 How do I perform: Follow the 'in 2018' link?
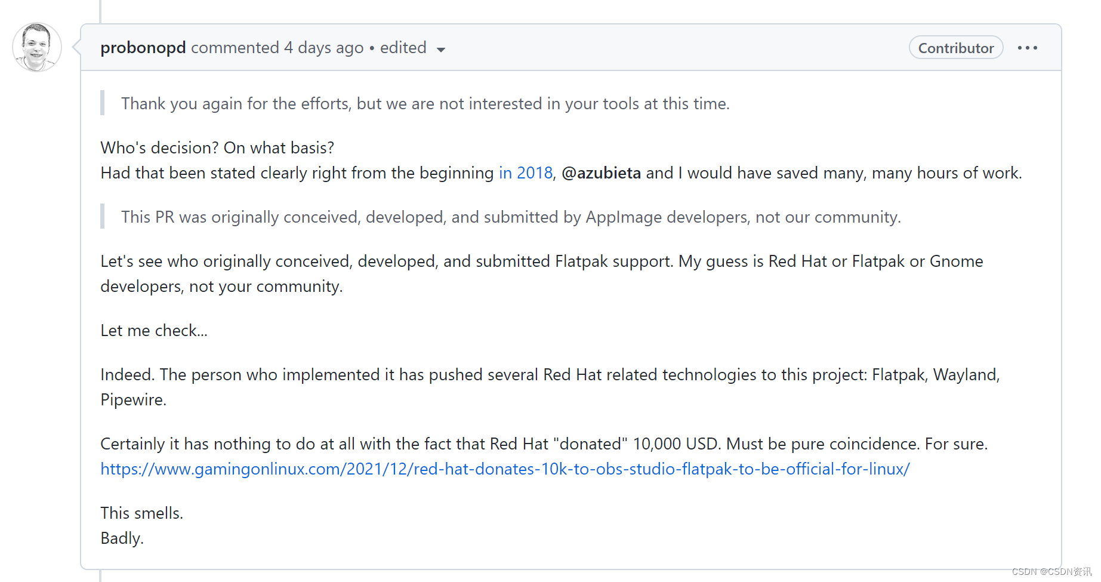tap(526, 173)
